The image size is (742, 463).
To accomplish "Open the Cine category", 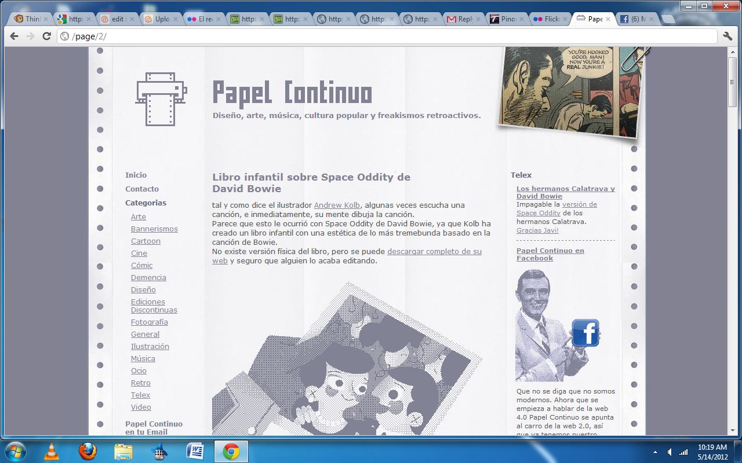I will [x=139, y=253].
